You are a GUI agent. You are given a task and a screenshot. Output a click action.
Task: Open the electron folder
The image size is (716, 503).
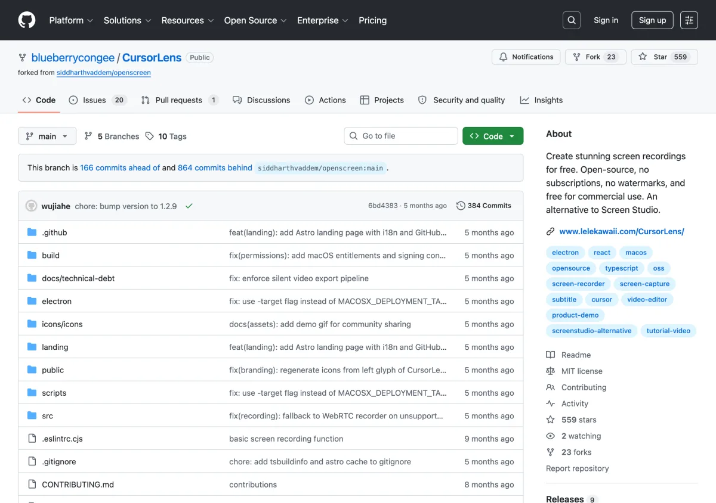[x=57, y=302]
